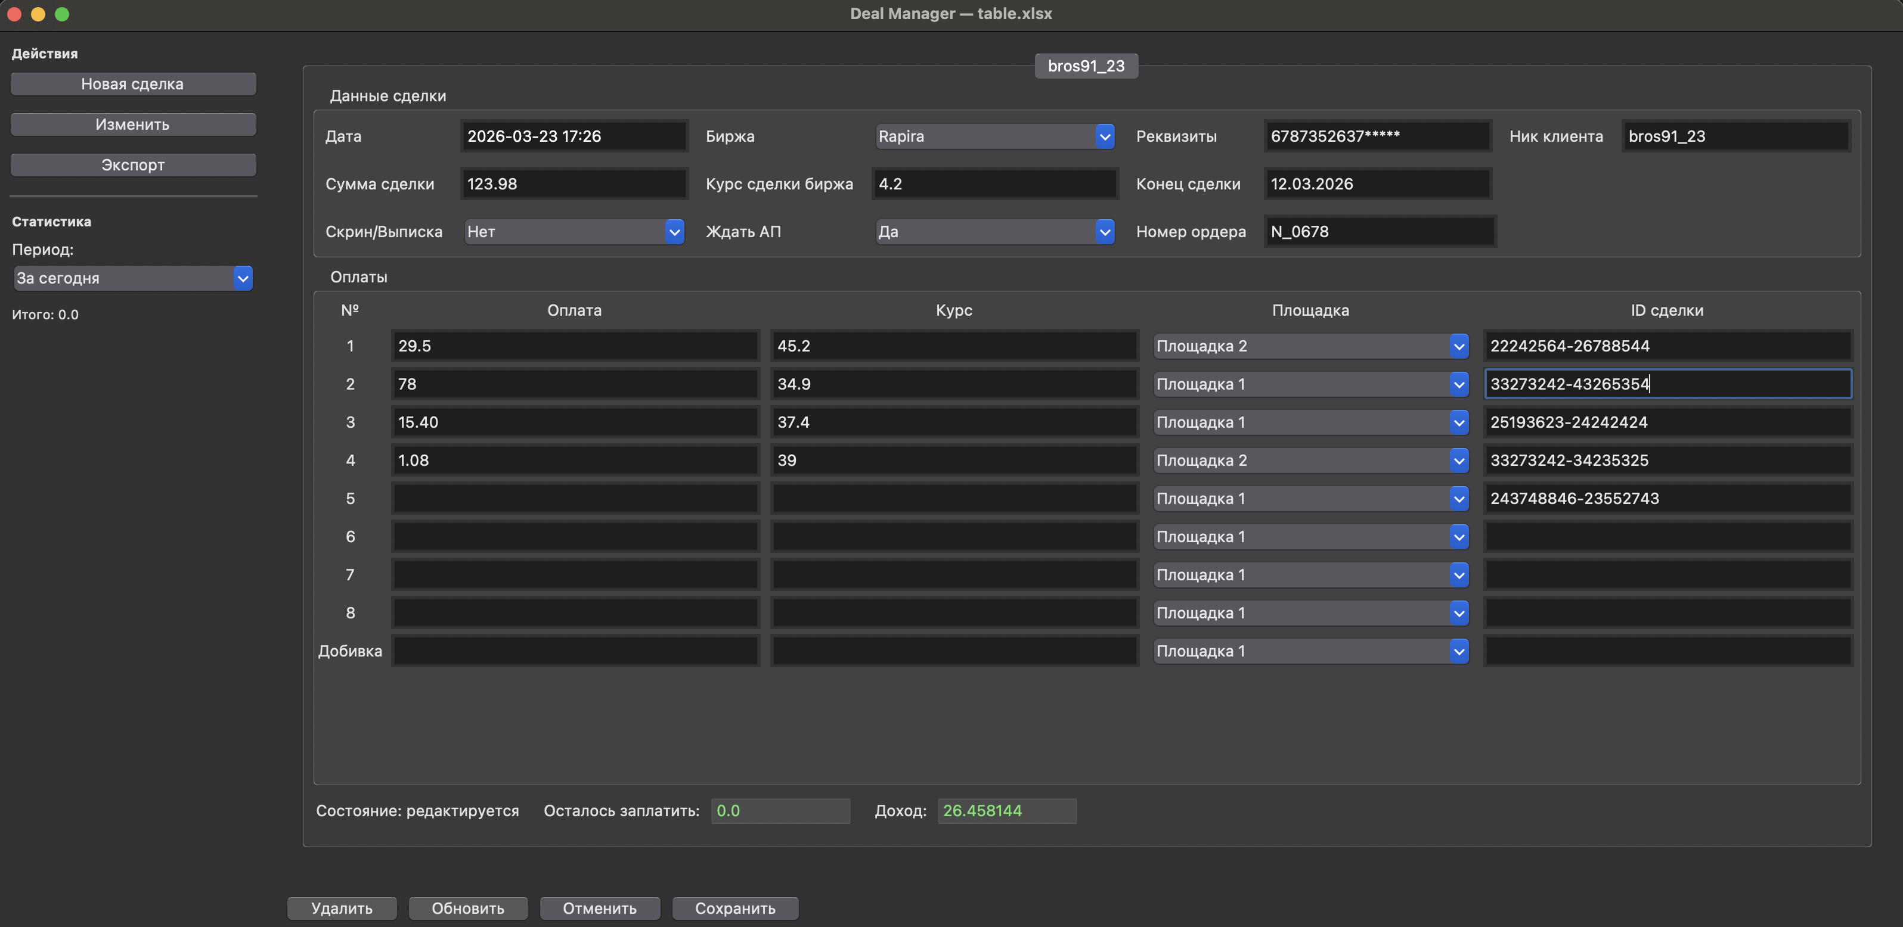Click the Реквизиты field with 6787352637*****

(1378, 136)
